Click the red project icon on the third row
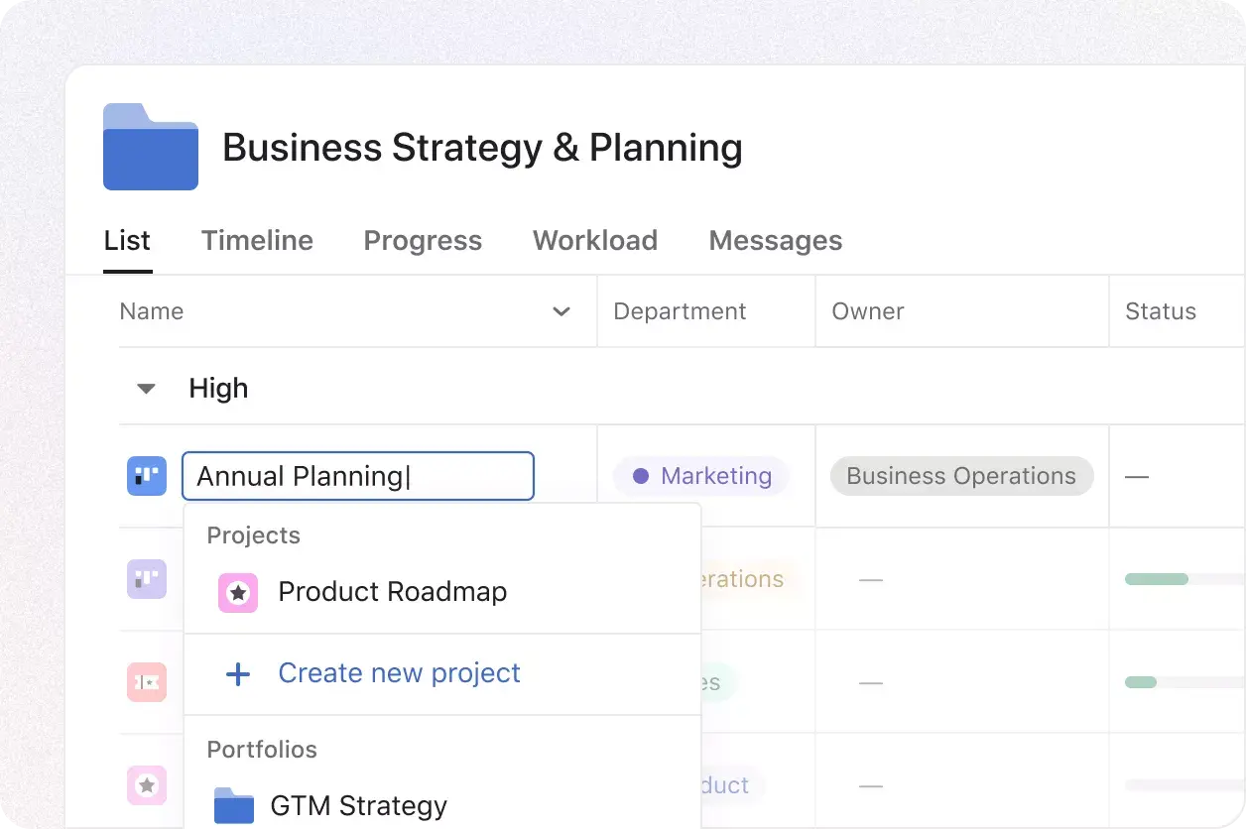Screen dimensions: 1246x829 point(146,682)
